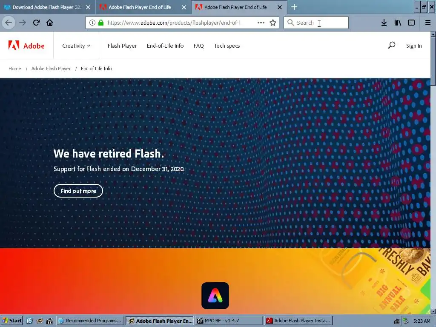Open Adobe Flash Player Installer taskbar window
This screenshot has height=327, width=436.
(298, 321)
